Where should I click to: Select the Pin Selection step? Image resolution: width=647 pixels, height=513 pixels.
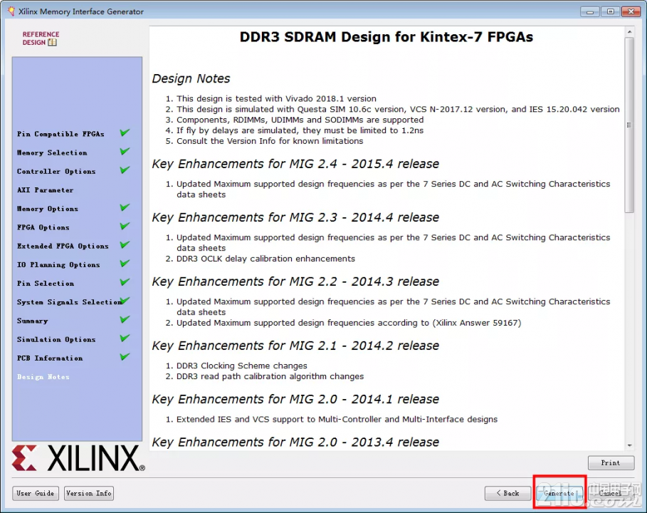(46, 283)
